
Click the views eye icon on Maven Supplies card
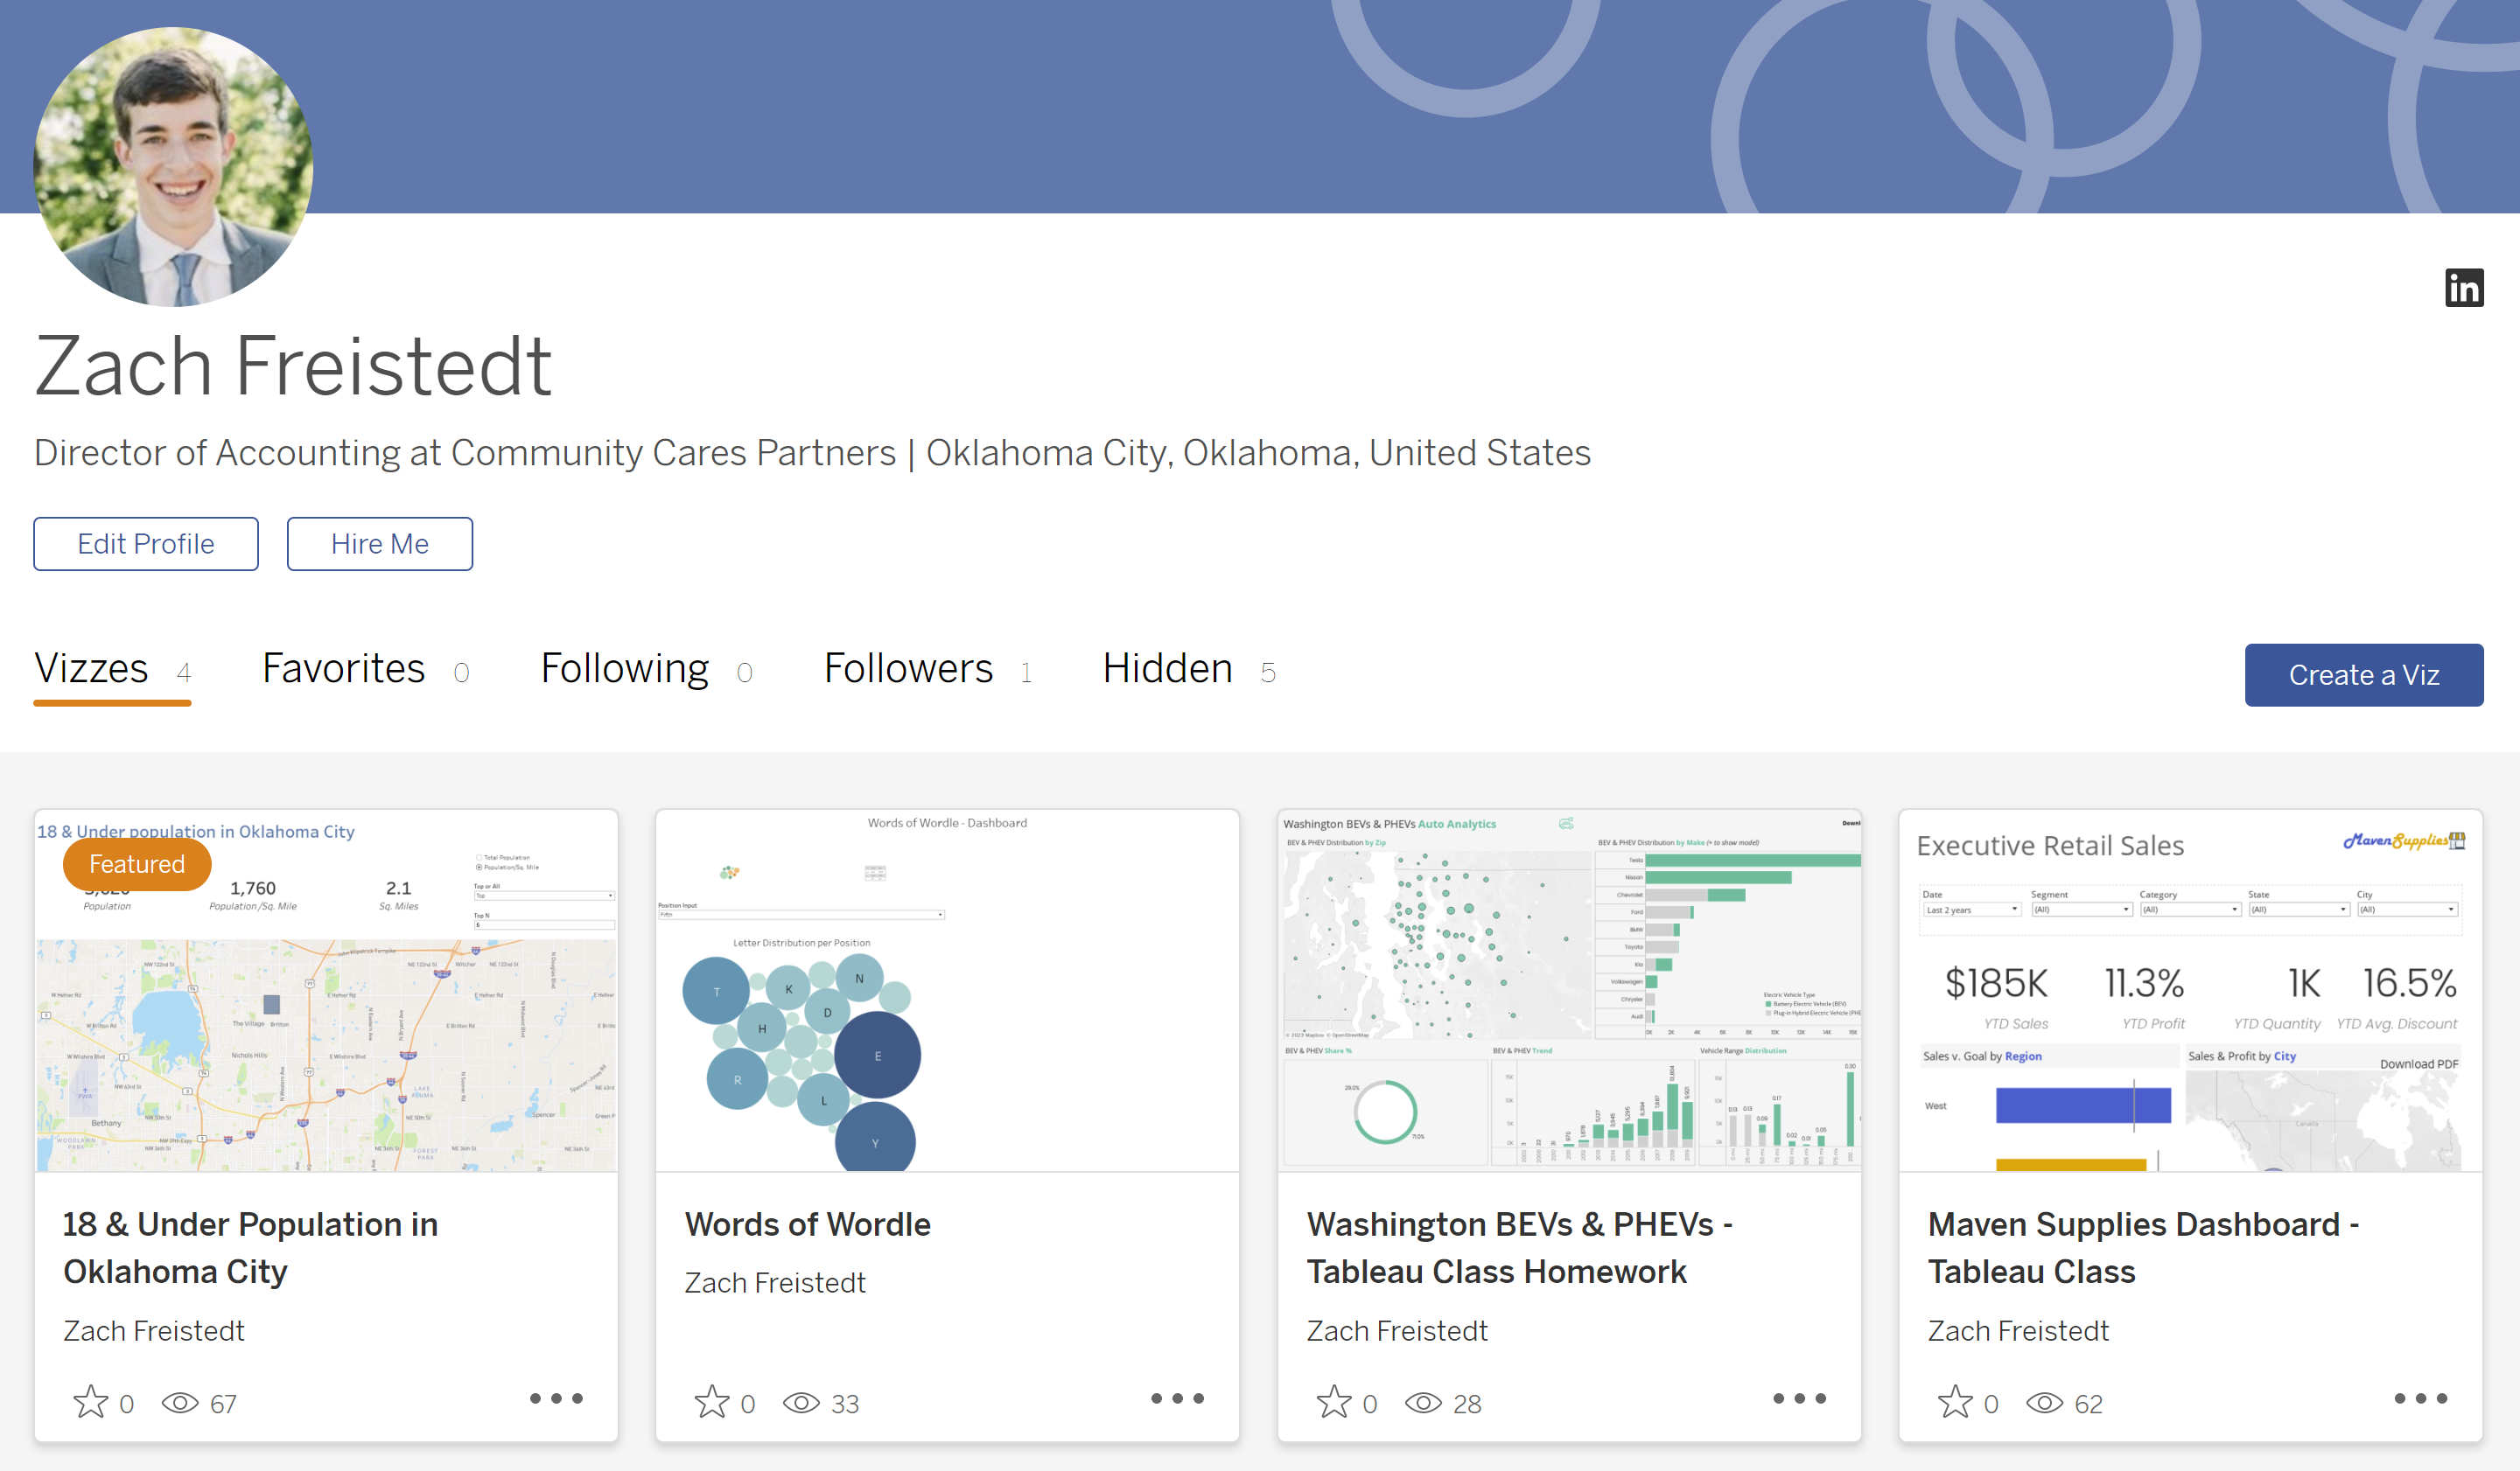click(2044, 1402)
